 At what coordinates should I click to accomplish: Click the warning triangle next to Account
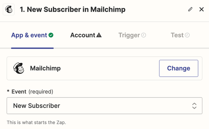(99, 35)
